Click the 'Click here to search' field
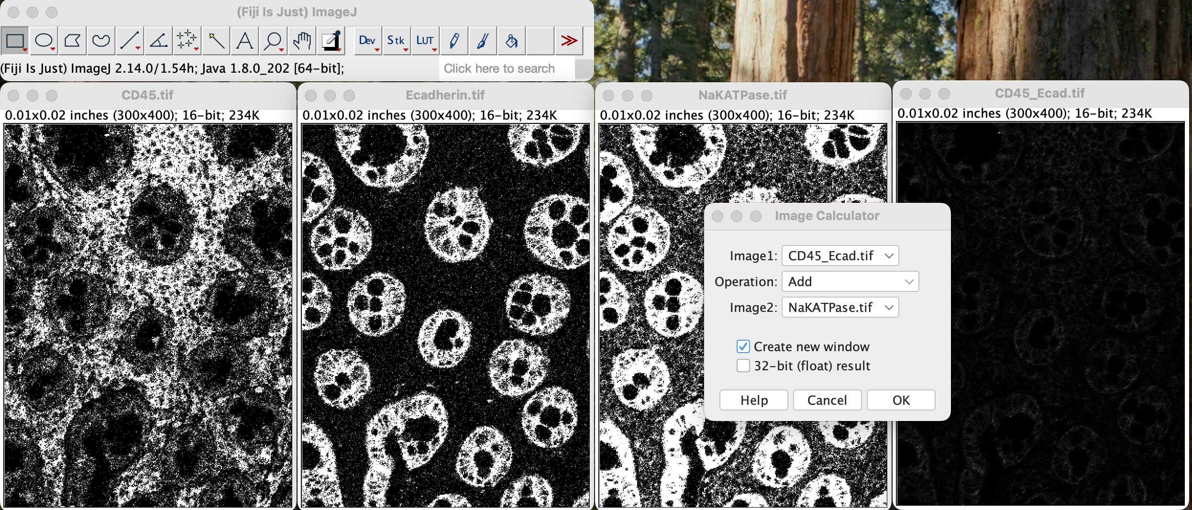Viewport: 1192px width, 510px height. coord(506,68)
